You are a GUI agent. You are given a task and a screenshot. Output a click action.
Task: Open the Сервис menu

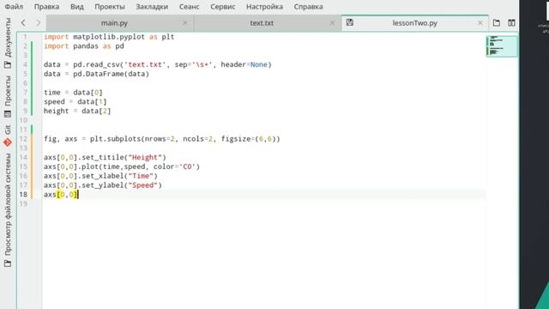[223, 7]
